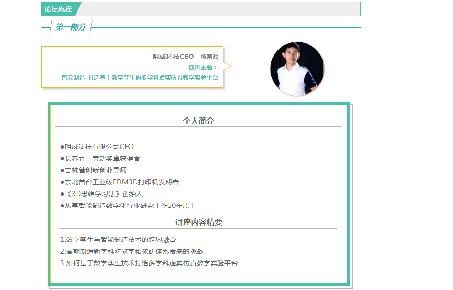Click item 3 about 多学科虚实仿真教学实验平台
This screenshot has height=290, width=453.
coord(149,263)
